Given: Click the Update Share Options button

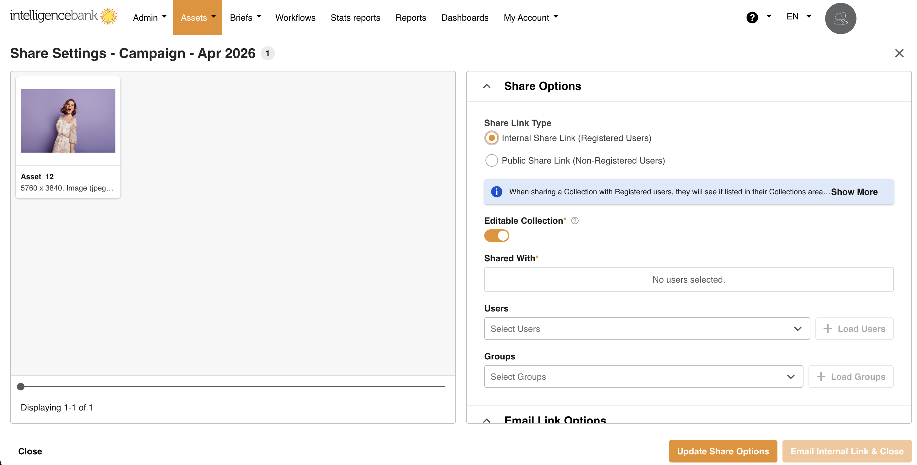Looking at the screenshot, I should click(723, 451).
